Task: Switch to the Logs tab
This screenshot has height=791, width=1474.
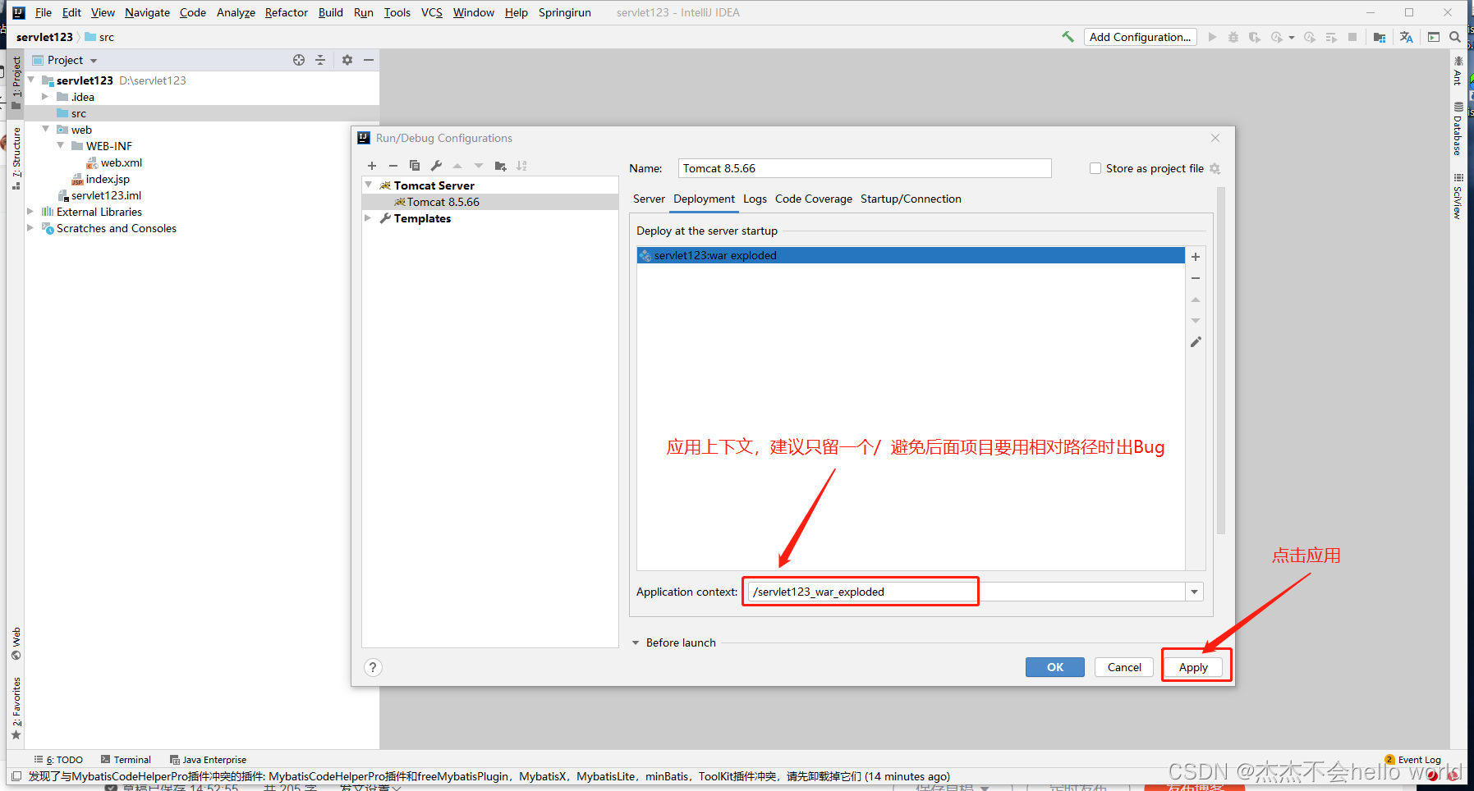Action: coord(755,199)
